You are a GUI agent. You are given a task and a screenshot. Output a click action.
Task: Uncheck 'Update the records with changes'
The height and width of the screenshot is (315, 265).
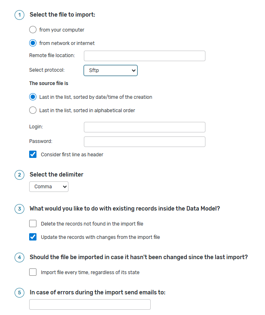tap(33, 237)
